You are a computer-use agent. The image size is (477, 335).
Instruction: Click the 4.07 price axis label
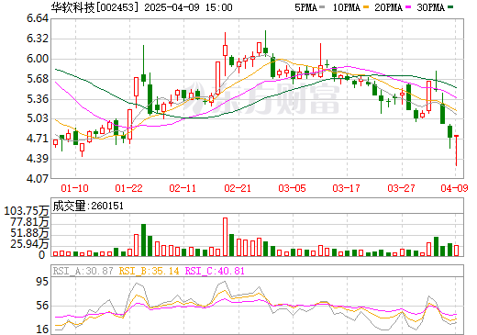click(x=38, y=178)
